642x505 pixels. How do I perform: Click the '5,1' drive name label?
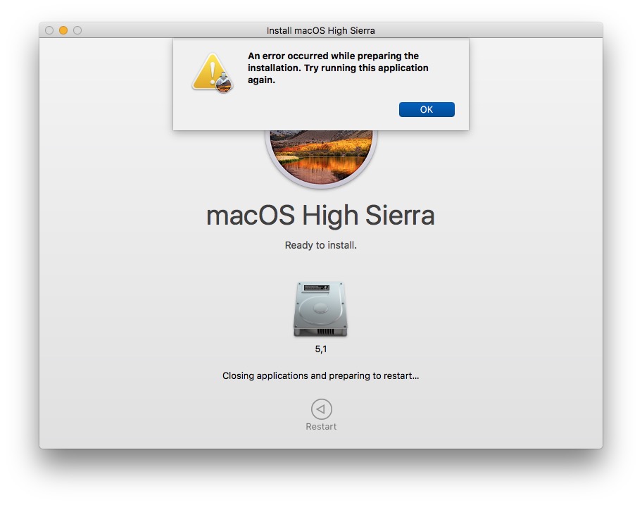click(320, 349)
